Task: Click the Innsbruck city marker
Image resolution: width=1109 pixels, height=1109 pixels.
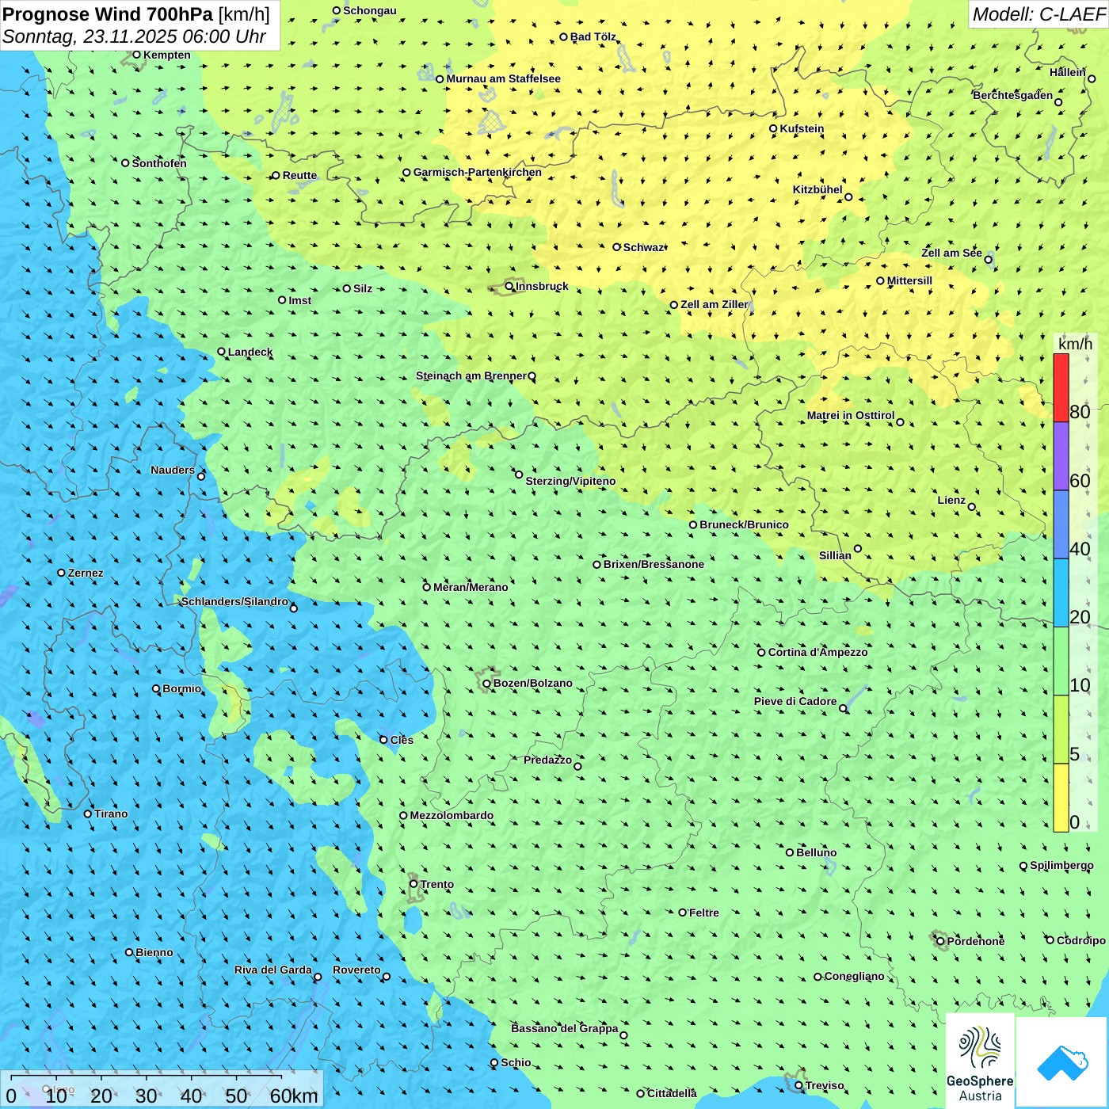Action: (x=509, y=286)
